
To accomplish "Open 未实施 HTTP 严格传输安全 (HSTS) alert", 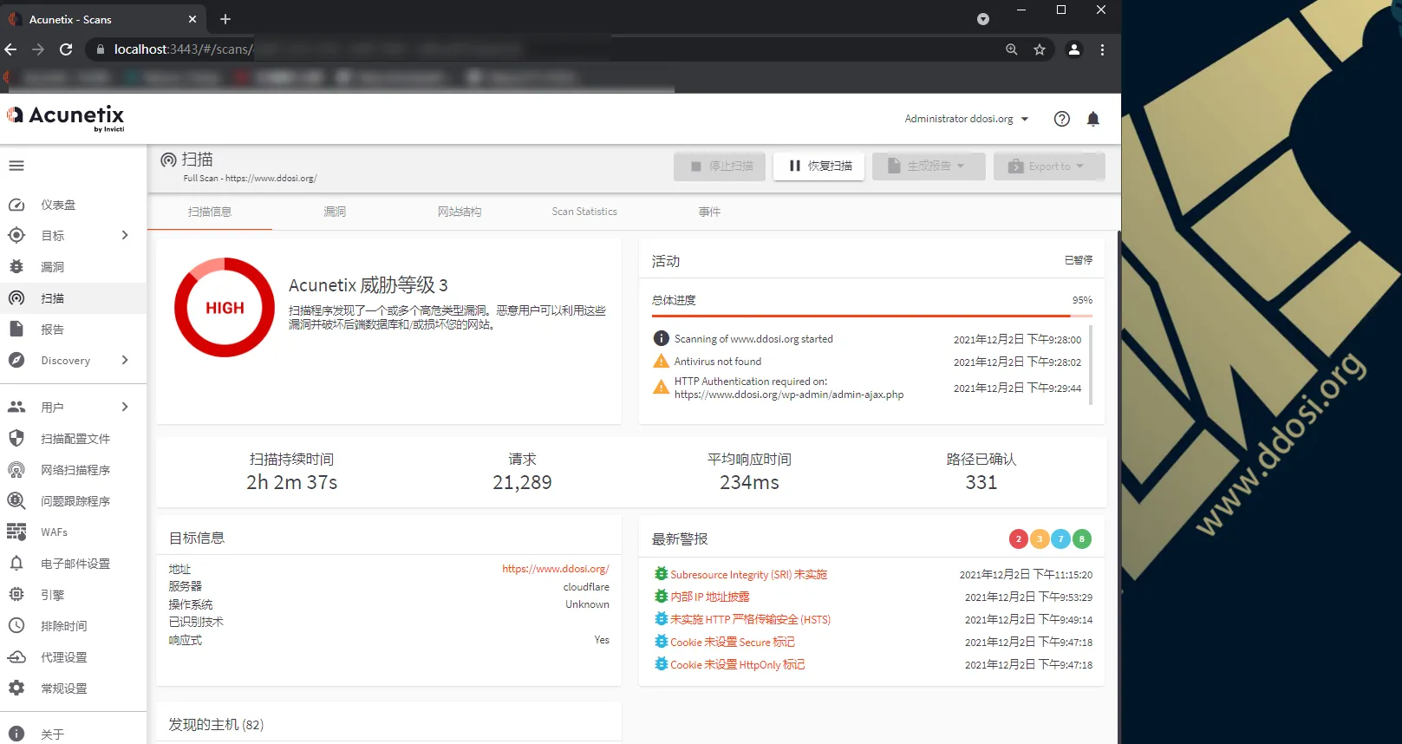I will (x=750, y=619).
